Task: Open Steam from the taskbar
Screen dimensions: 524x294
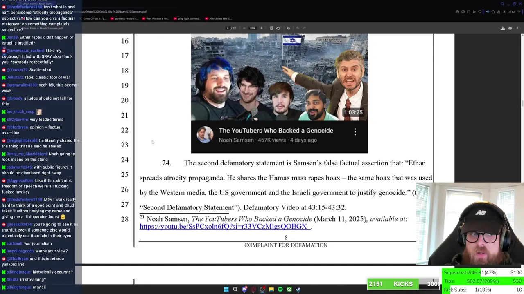Action: pyautogui.click(x=298, y=290)
